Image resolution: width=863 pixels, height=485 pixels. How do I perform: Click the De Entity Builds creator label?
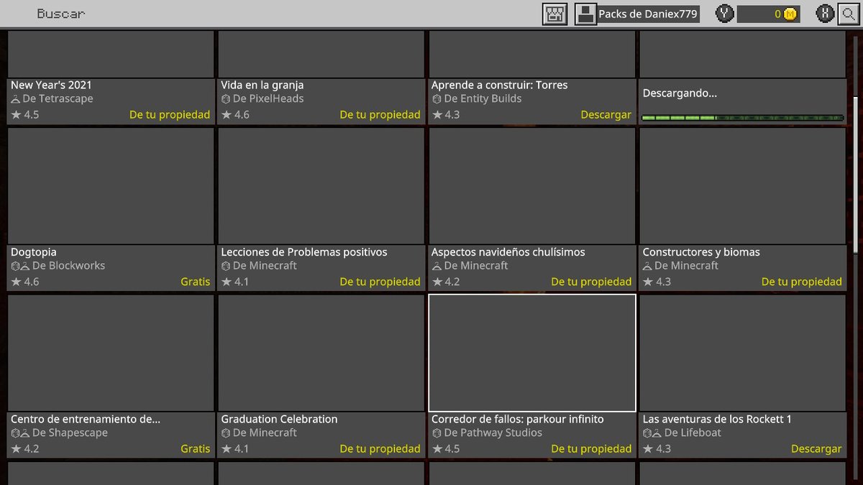483,98
